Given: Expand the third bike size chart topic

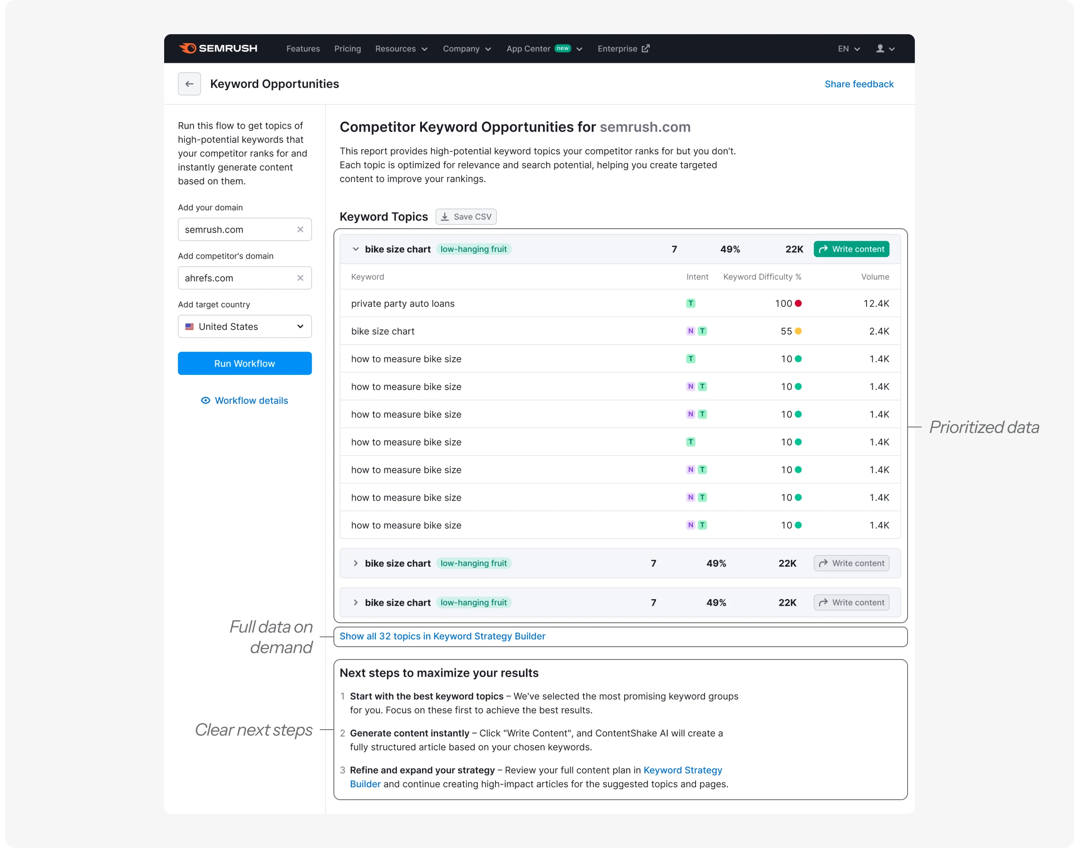Looking at the screenshot, I should (356, 602).
